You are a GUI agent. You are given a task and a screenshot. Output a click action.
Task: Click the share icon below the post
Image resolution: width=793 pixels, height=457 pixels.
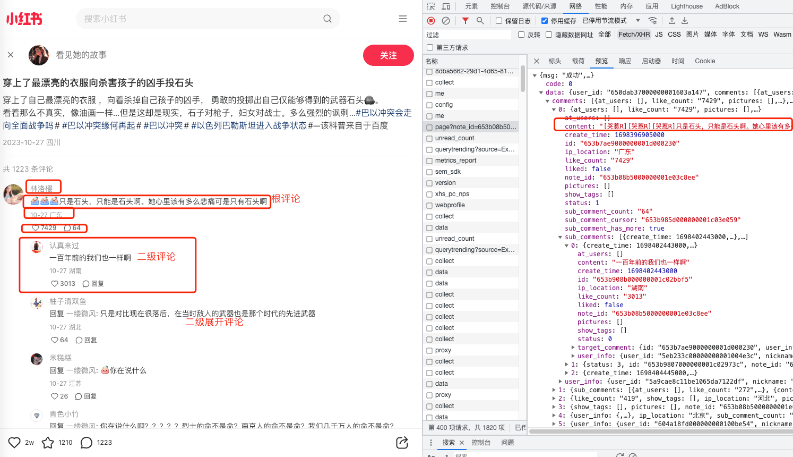[402, 443]
